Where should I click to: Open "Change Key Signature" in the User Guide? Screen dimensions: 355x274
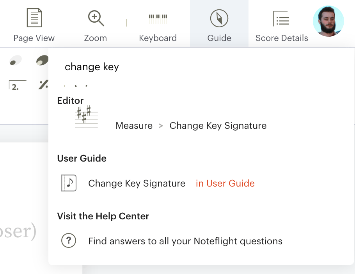137,183
